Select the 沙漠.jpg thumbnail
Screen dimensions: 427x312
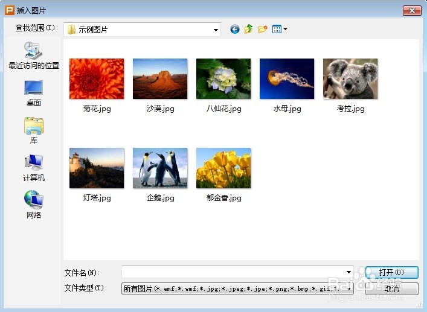[x=160, y=78]
